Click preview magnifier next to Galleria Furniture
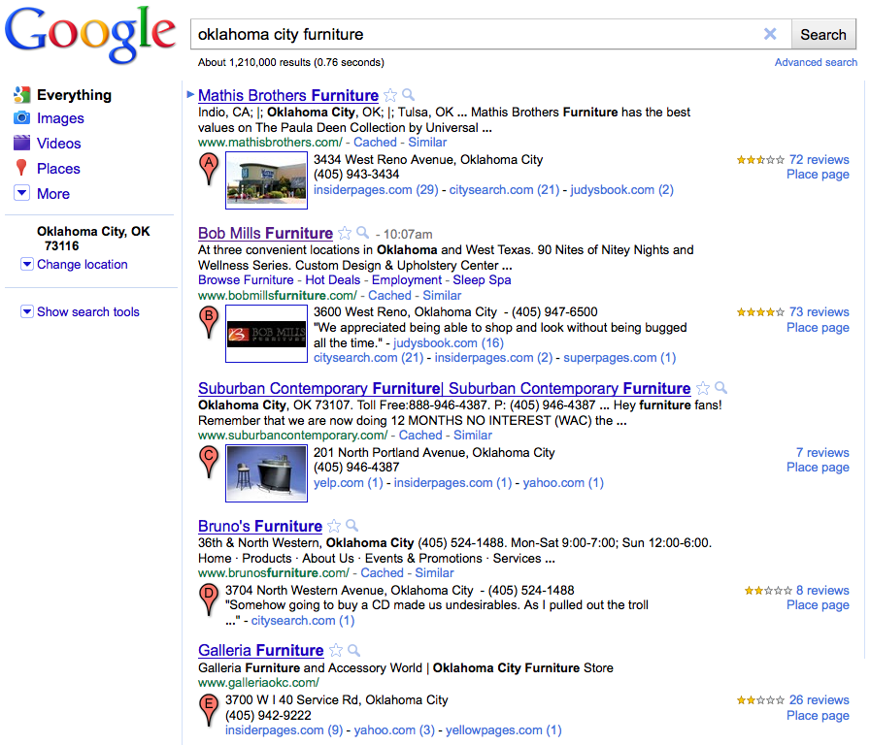Viewport: 870px width, 745px height. click(x=354, y=650)
